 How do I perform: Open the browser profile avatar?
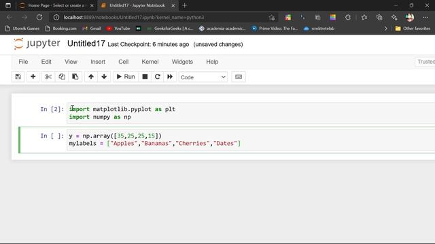click(410, 18)
